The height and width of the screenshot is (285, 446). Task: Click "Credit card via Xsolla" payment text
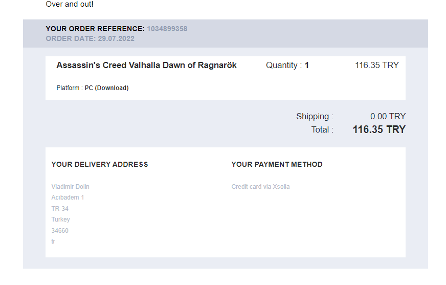tap(260, 187)
